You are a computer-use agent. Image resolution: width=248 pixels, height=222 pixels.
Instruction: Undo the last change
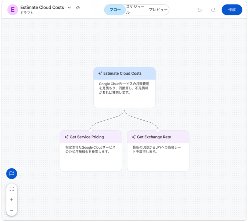199,10
